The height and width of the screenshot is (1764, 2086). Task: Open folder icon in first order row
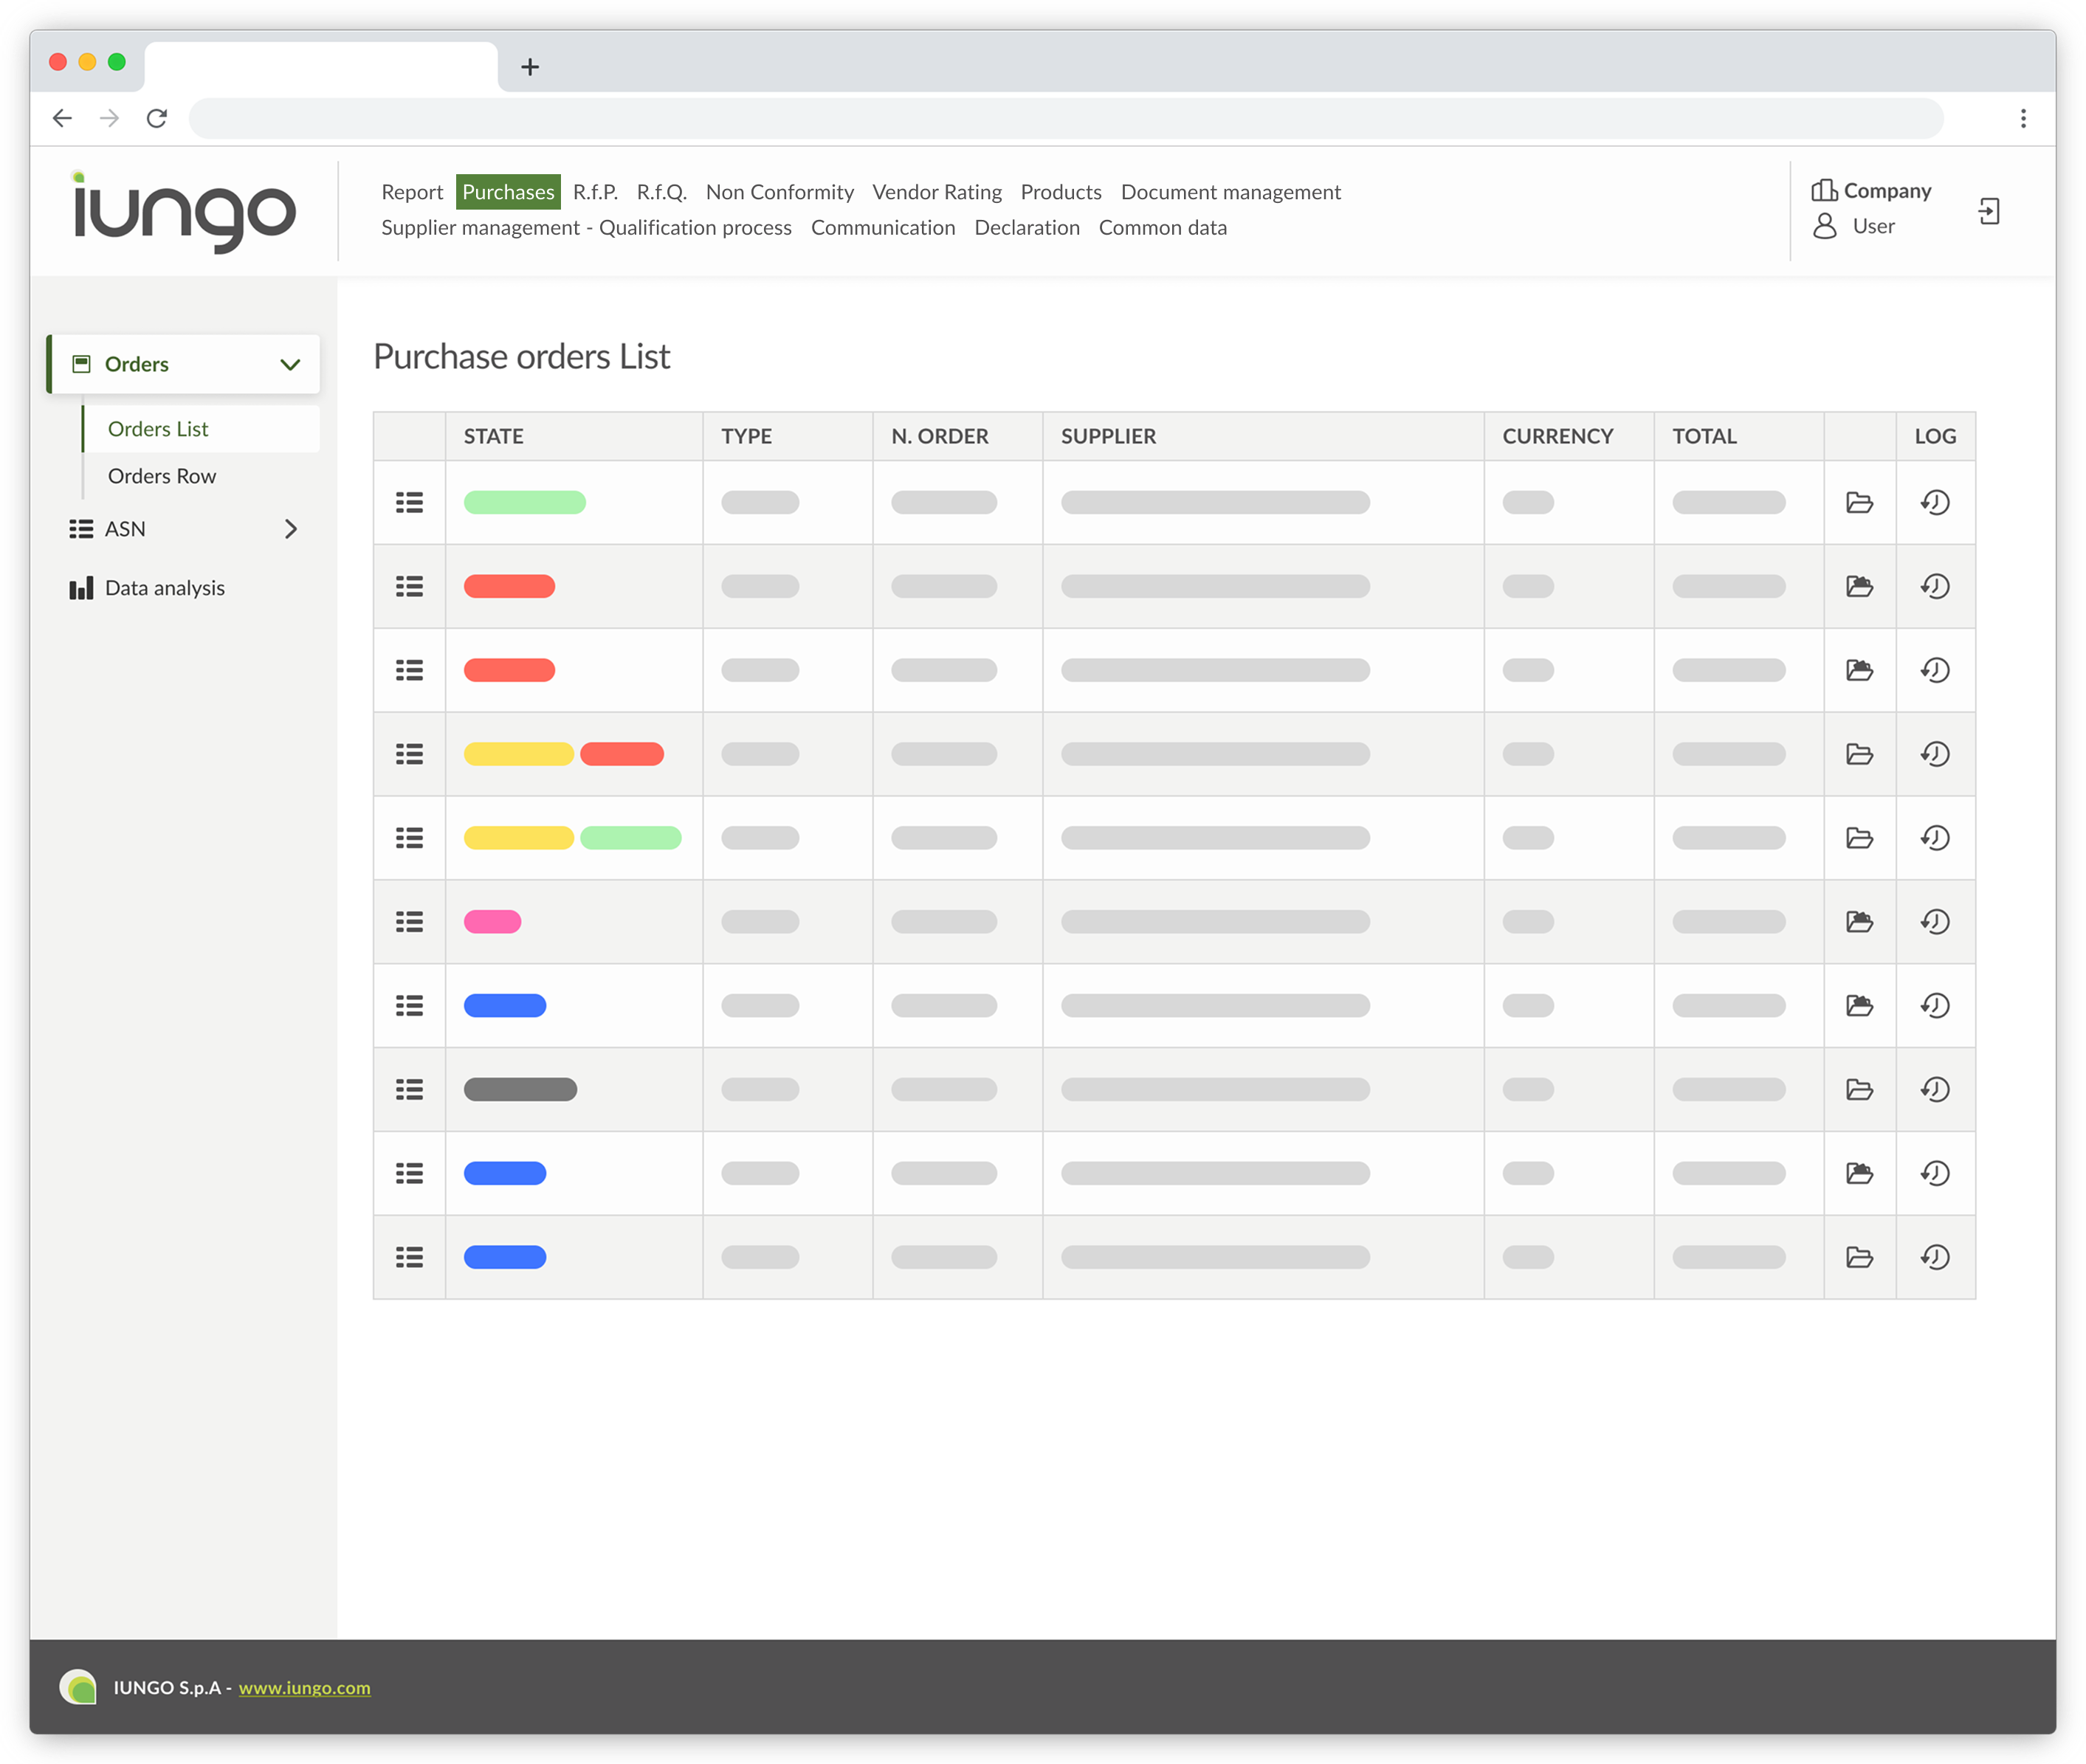tap(1859, 502)
